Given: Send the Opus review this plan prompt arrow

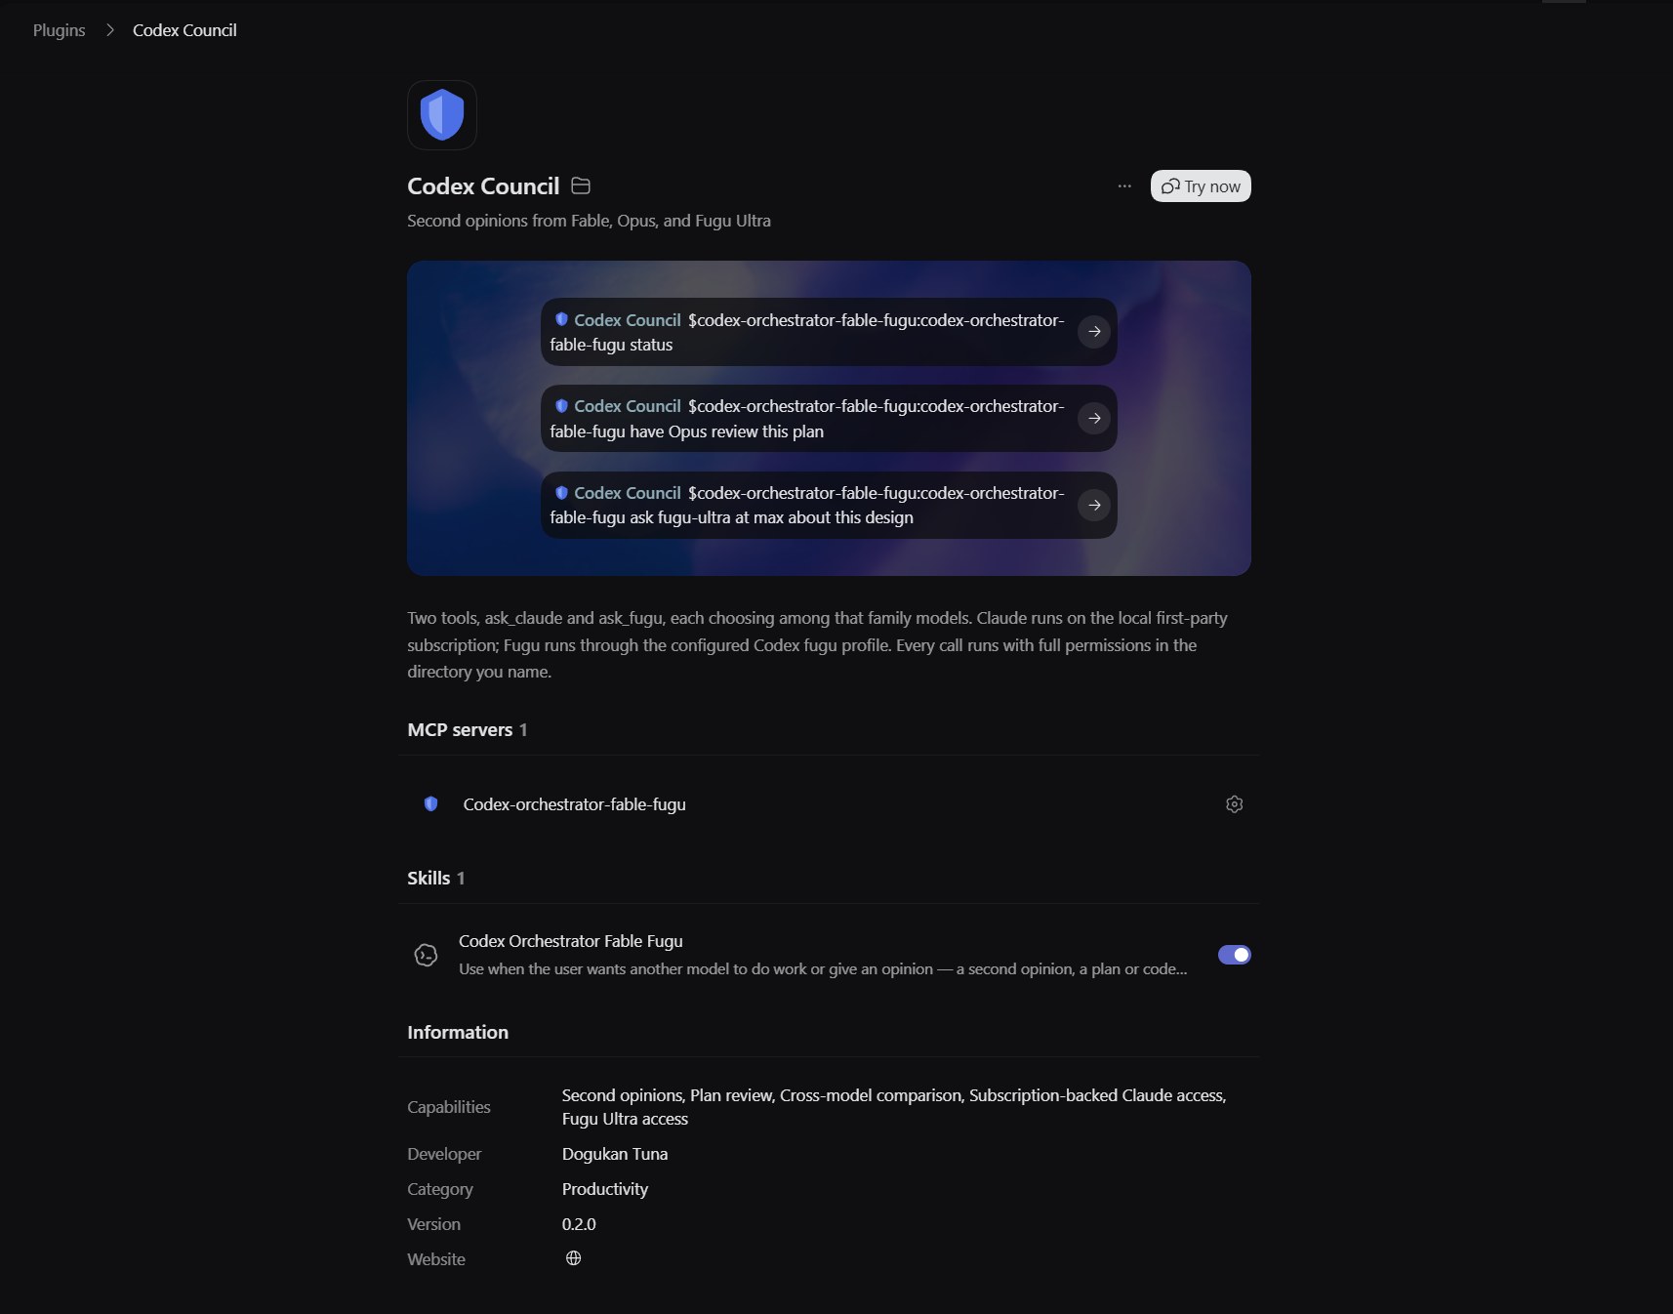Looking at the screenshot, I should pos(1094,418).
